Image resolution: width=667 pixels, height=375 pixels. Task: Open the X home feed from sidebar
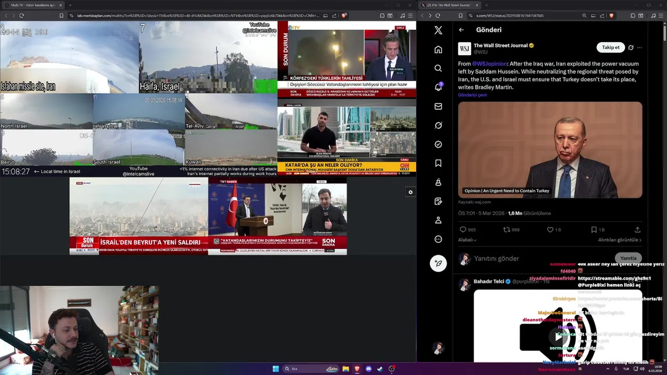coord(438,49)
